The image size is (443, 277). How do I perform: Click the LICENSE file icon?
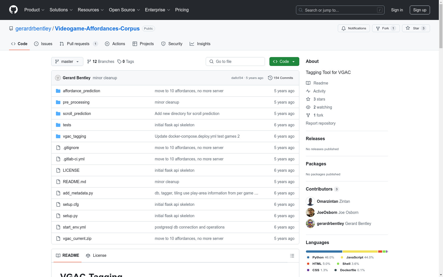coord(58,170)
